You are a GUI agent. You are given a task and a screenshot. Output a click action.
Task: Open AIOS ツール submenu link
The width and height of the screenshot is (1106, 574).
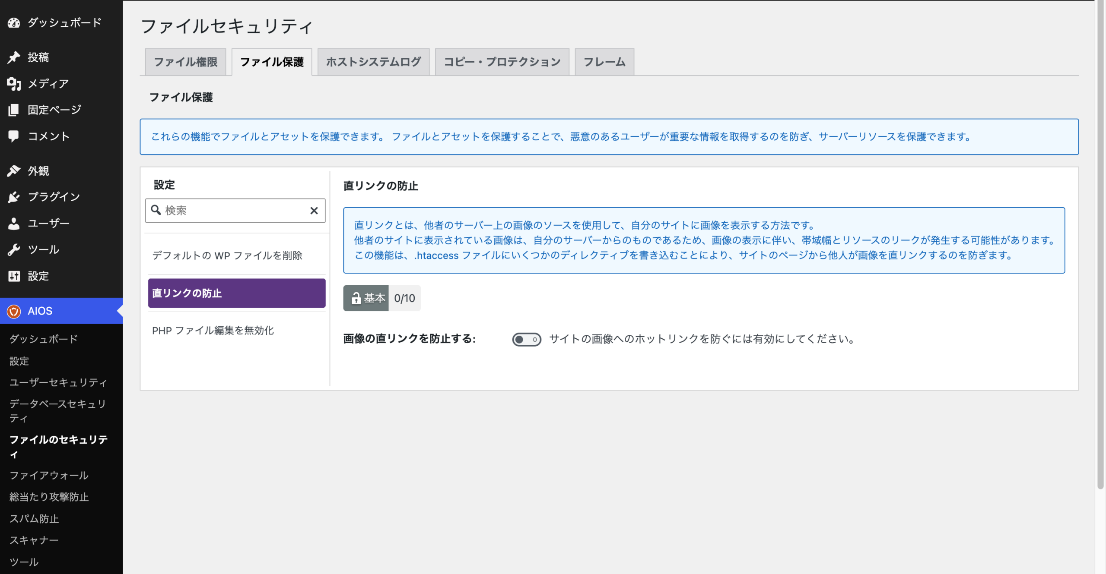(24, 562)
